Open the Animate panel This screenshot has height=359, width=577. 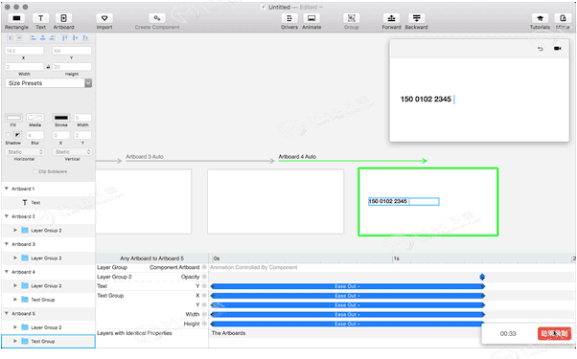[312, 18]
